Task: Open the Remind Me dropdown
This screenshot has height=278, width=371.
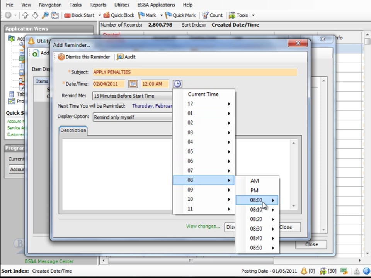Action: [133, 96]
